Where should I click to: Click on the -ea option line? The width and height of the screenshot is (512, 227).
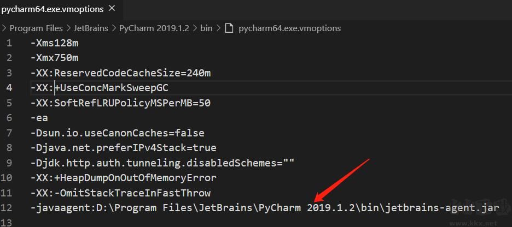(39, 118)
